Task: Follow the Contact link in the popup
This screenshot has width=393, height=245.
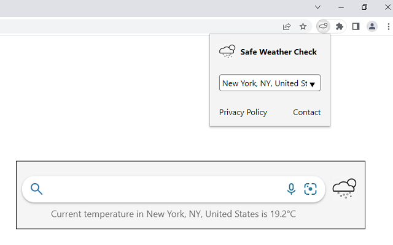Action: 306,112
